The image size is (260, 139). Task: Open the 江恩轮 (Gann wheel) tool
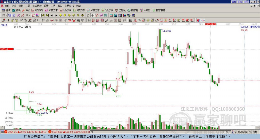tap(120, 10)
